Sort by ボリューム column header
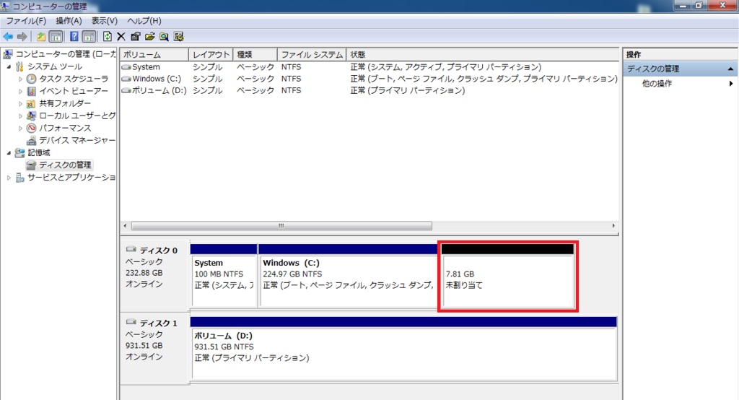Screen dimensions: 739x400 point(154,55)
